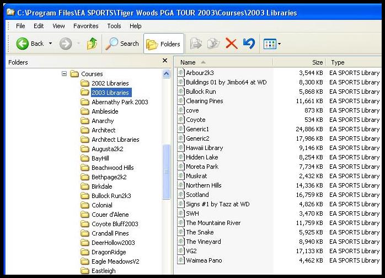Click the Generic1 library file icon
The image size is (385, 278).
point(181,129)
